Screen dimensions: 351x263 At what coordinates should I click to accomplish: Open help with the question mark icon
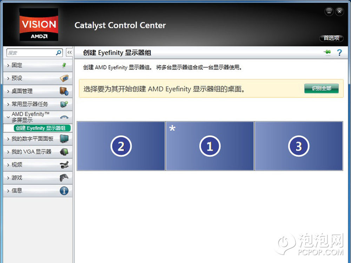(339, 53)
